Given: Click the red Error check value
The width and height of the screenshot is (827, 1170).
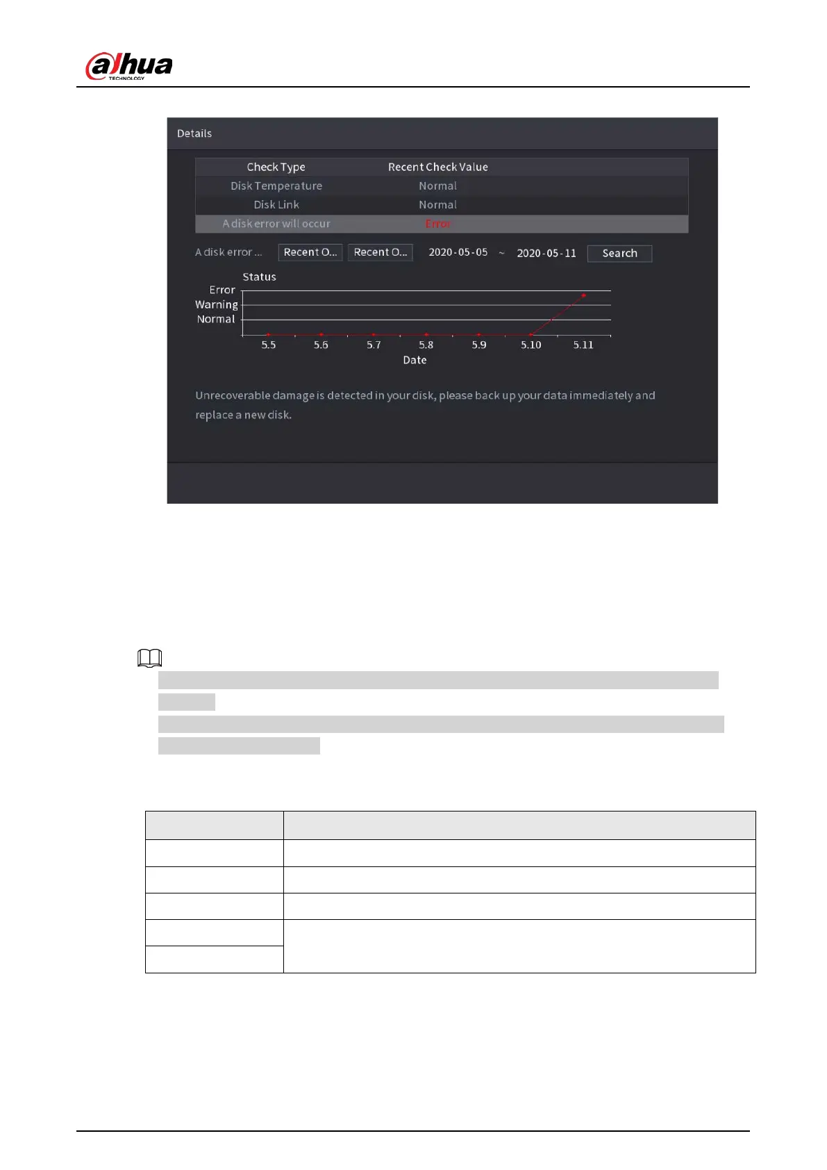Looking at the screenshot, I should (x=438, y=224).
